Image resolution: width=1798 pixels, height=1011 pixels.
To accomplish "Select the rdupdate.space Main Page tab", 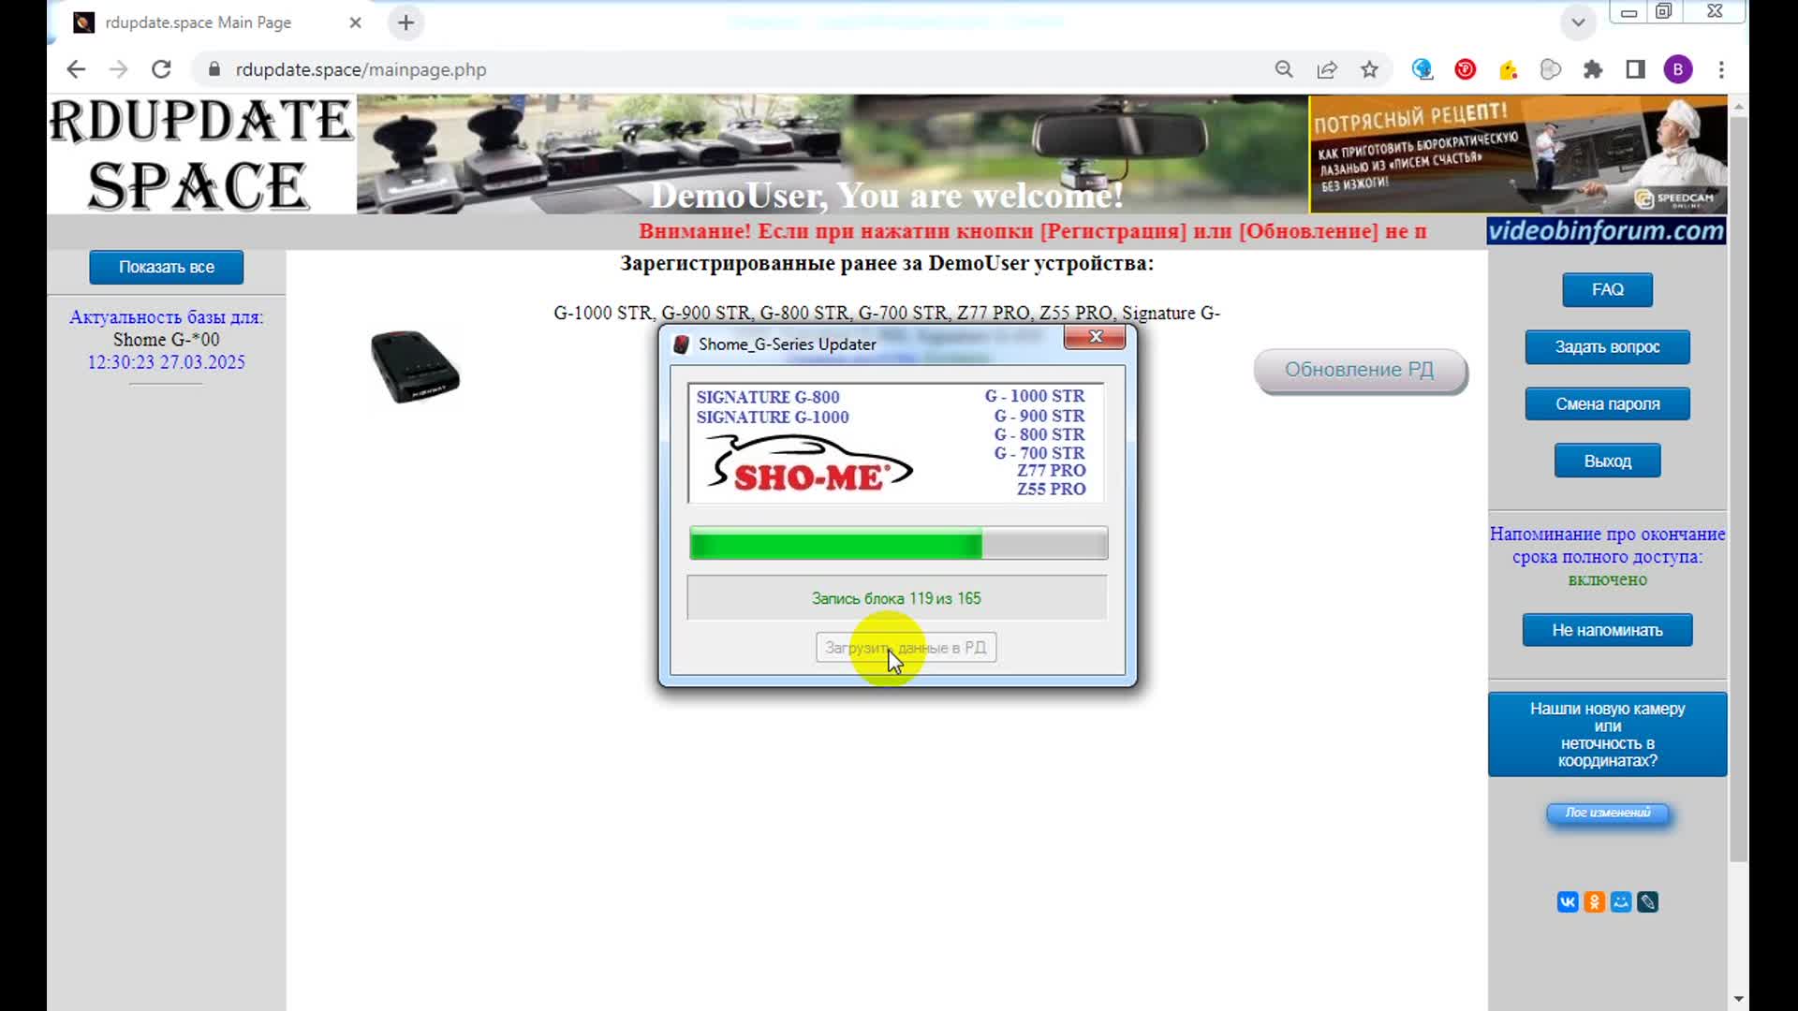I will 199,22.
